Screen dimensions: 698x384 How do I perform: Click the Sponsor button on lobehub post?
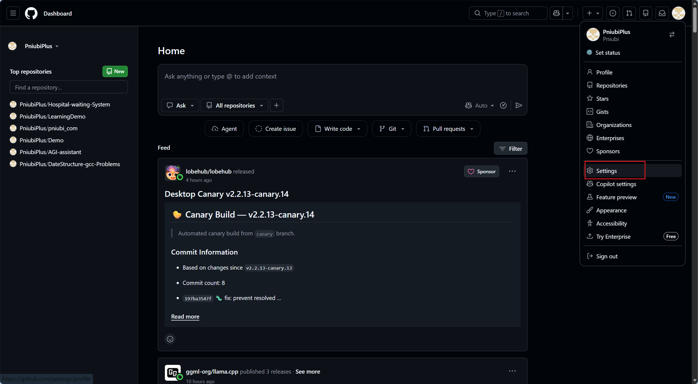click(482, 171)
